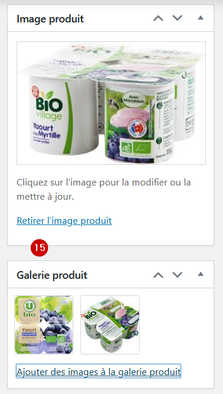Screen dimensions: 223x394
Task: Click the Yaourt label in U bio thumbnail
Action: pos(29,330)
